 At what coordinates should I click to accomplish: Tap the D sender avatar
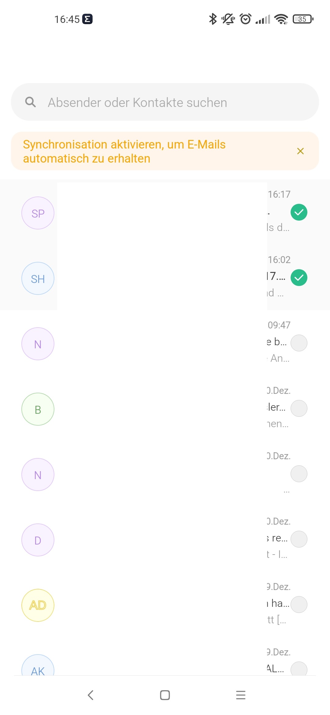coord(38,540)
